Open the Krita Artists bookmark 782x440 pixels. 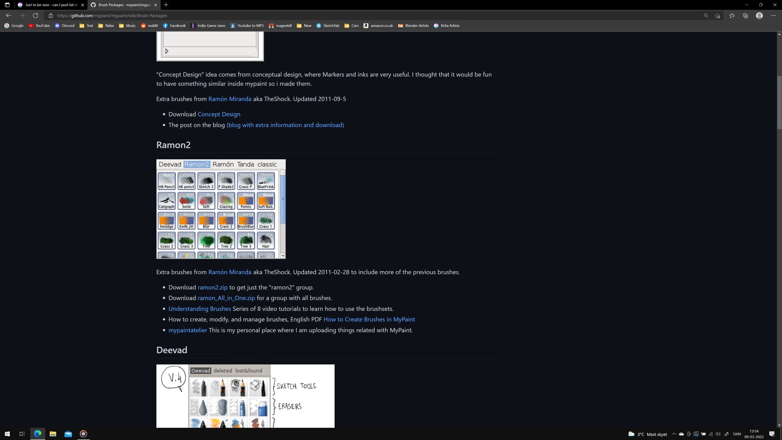point(446,25)
